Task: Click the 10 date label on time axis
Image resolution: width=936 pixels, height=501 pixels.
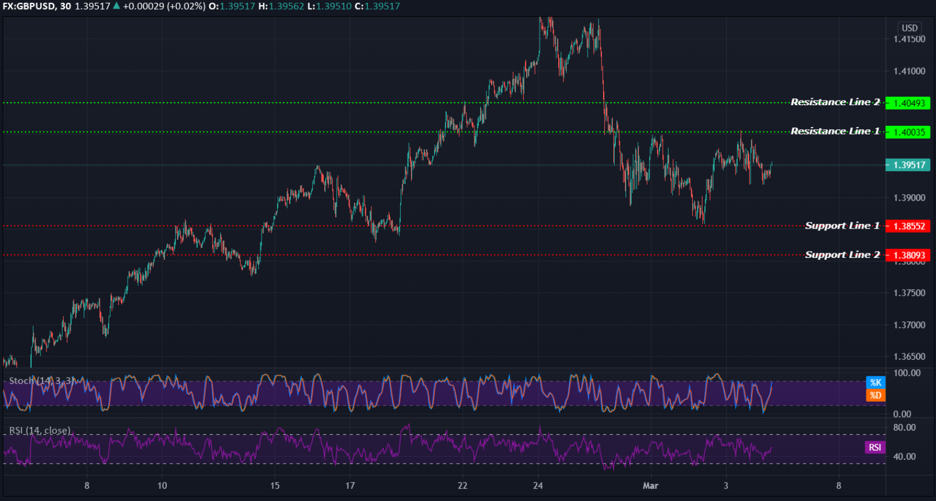Action: pos(162,486)
